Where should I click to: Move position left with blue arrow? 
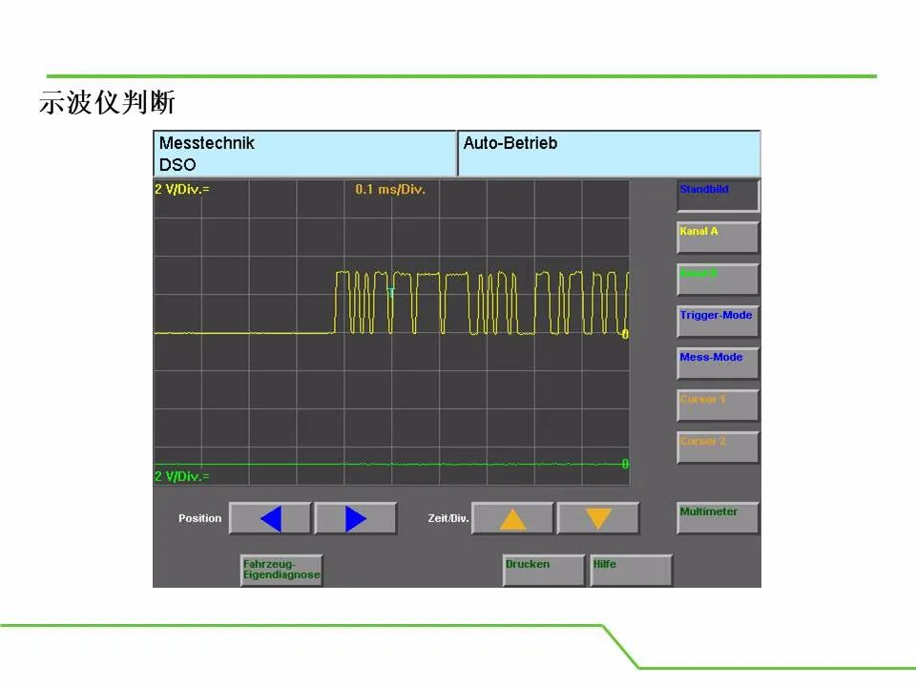coord(270,519)
